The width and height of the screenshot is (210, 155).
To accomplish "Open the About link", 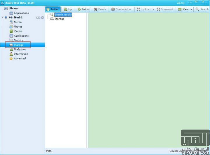I will click(x=181, y=3).
